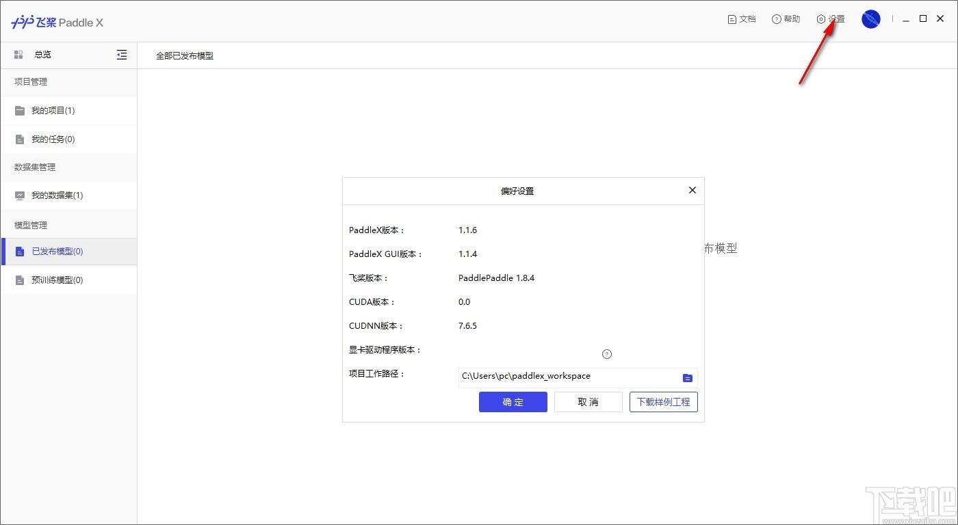The height and width of the screenshot is (525, 958).
Task: Click the 全部已发布模型 heading
Action: (185, 56)
